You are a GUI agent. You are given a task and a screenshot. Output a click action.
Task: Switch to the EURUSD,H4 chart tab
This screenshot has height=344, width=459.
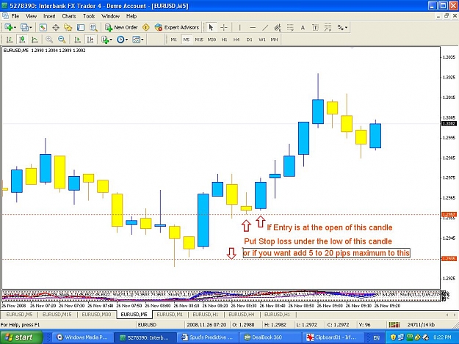pyautogui.click(x=242, y=315)
